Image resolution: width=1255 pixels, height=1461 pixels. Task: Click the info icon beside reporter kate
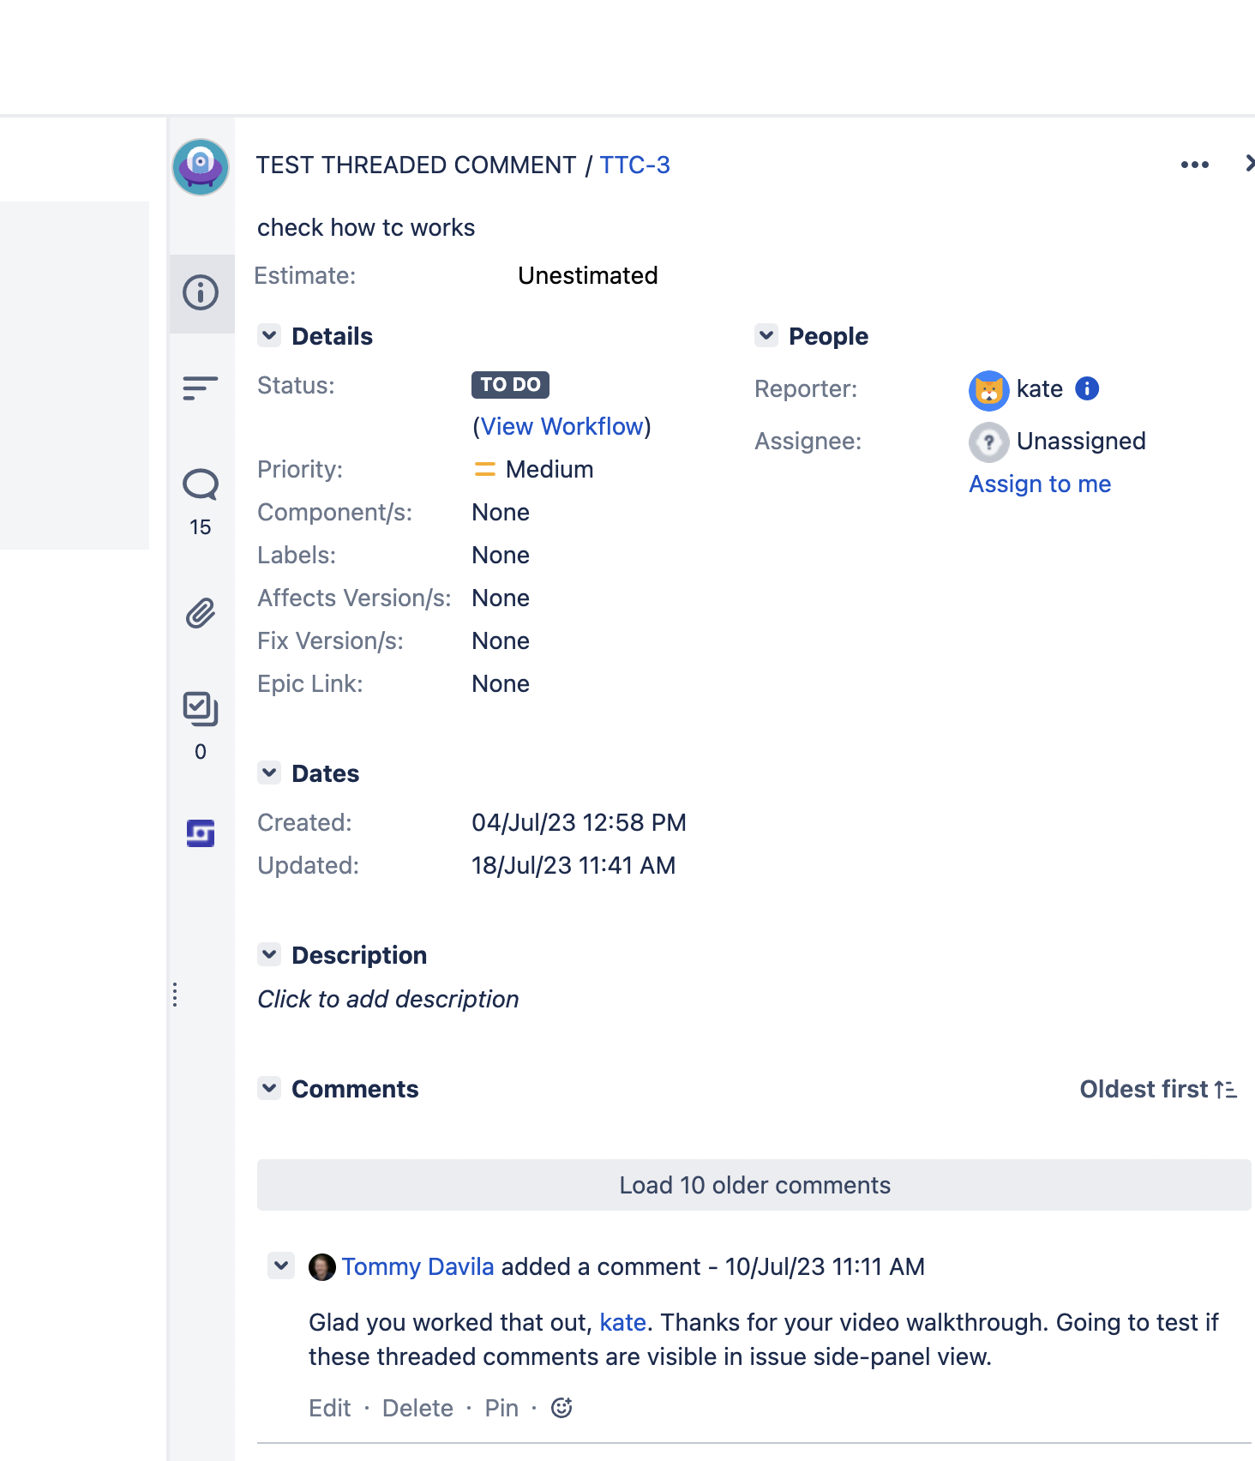(1087, 388)
